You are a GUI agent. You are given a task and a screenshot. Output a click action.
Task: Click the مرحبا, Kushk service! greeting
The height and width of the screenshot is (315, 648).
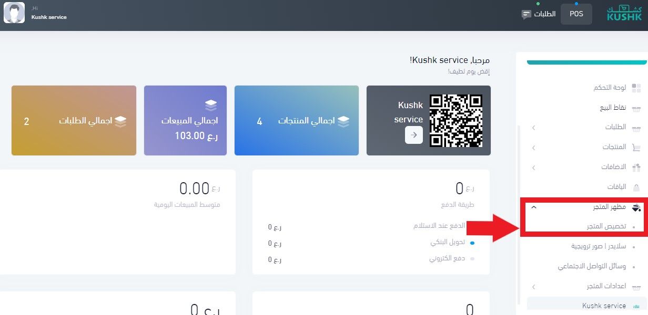(450, 61)
